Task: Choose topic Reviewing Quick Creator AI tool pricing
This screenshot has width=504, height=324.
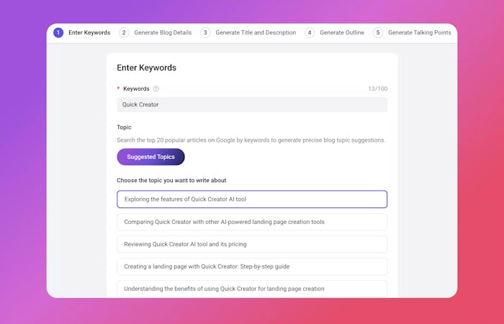Action: click(x=252, y=244)
